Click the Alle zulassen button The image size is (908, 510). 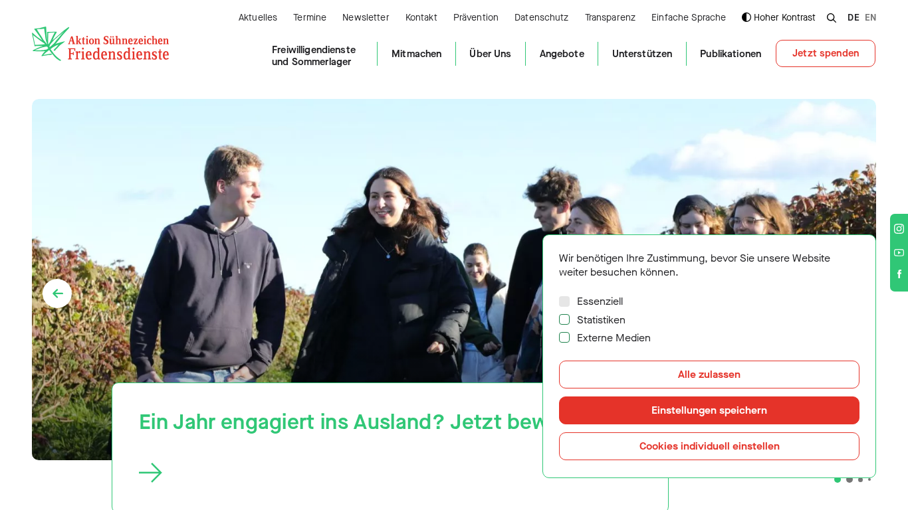(x=709, y=375)
